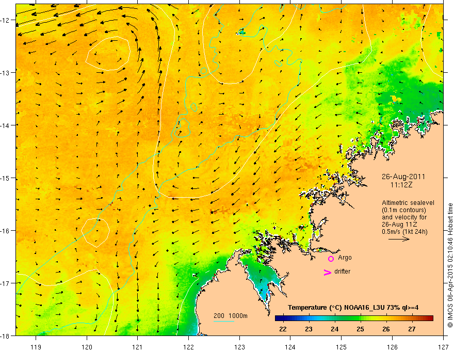
Task: Click the '200 1000m' bathymetry legend text
Action: pyautogui.click(x=231, y=316)
